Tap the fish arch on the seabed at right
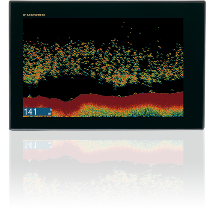 point(172,91)
